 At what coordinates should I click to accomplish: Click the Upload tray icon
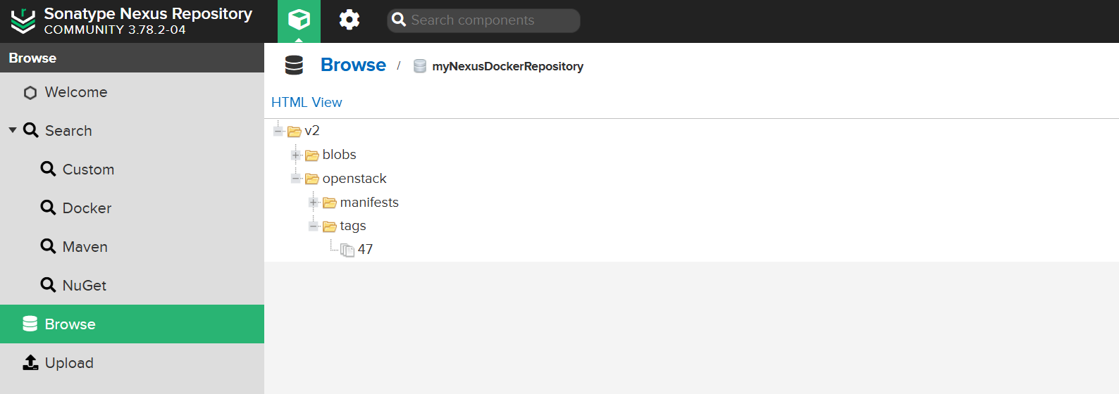30,362
